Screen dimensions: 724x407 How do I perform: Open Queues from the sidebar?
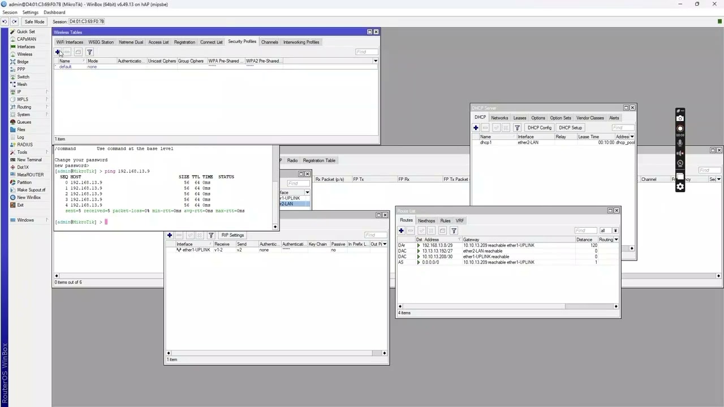tap(24, 122)
